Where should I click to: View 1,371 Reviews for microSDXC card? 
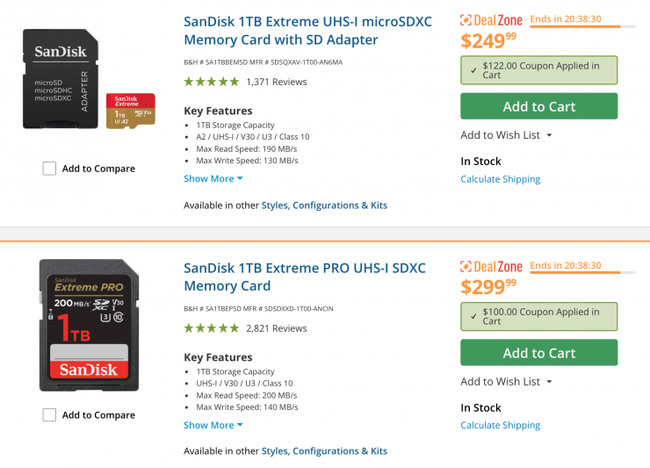click(277, 82)
